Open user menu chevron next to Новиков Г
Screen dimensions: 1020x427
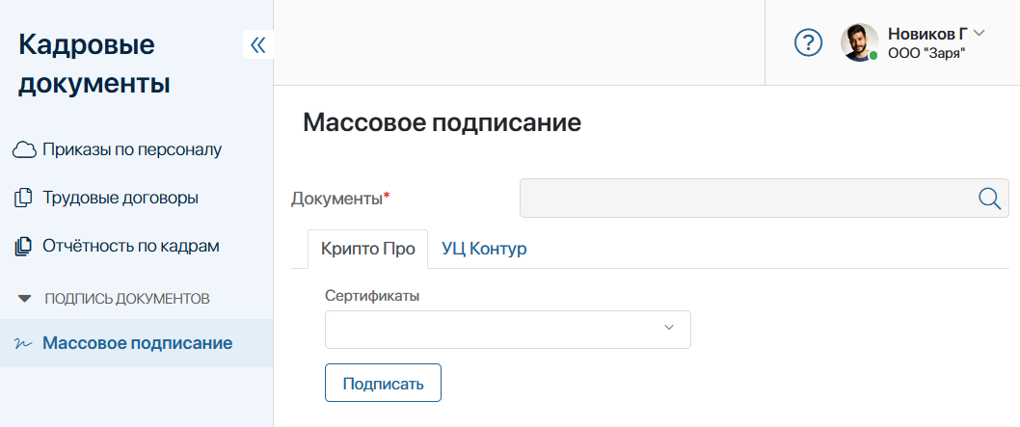pos(980,33)
